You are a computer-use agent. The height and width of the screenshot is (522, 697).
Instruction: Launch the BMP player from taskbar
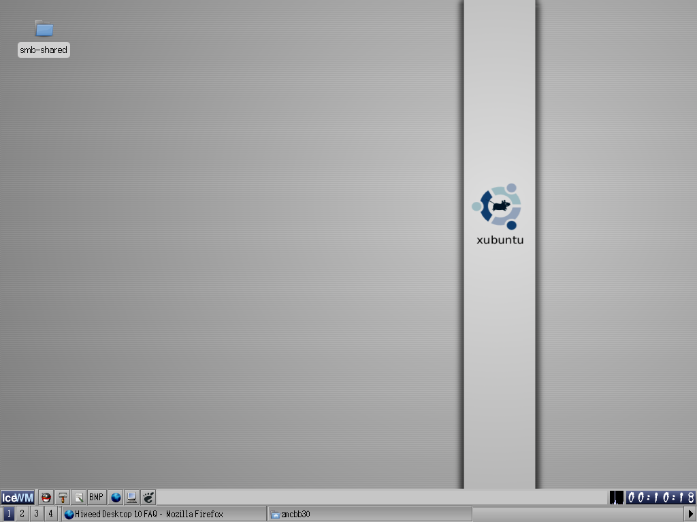[x=97, y=497]
